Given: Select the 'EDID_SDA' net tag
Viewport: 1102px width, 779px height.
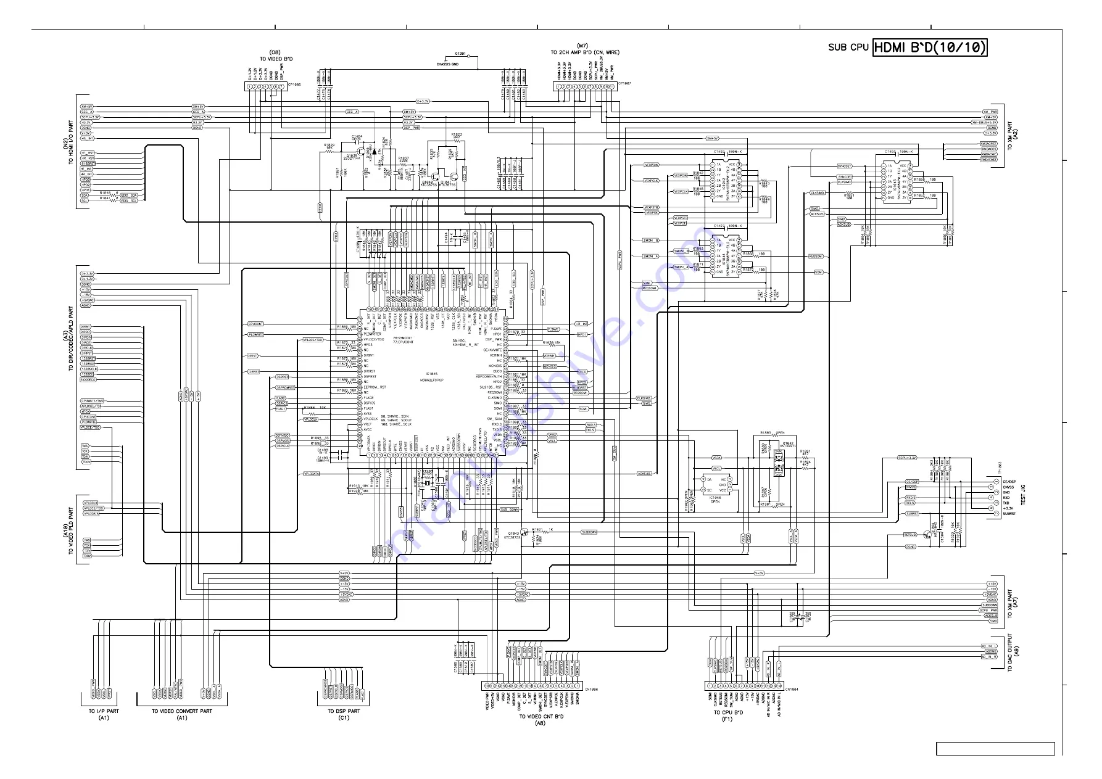Looking at the screenshot, I should [128, 195].
